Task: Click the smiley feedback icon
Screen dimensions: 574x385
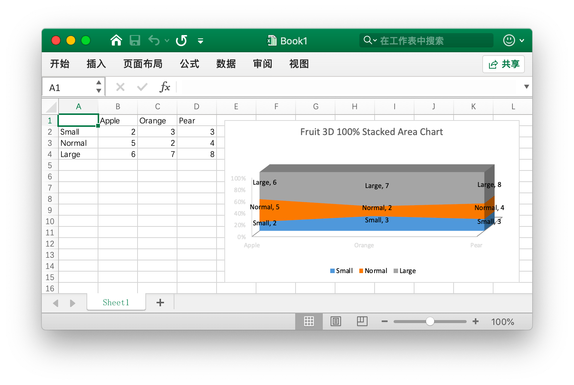Action: (509, 40)
